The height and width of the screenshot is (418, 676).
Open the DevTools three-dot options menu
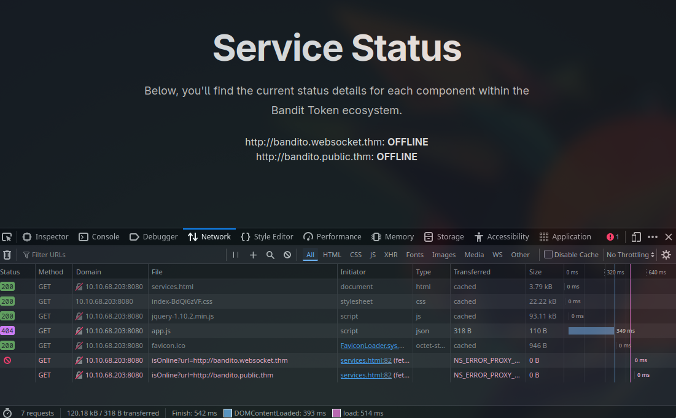click(x=653, y=237)
